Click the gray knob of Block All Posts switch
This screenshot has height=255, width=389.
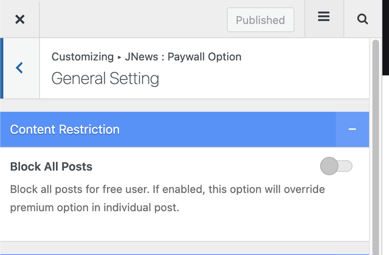pos(329,166)
